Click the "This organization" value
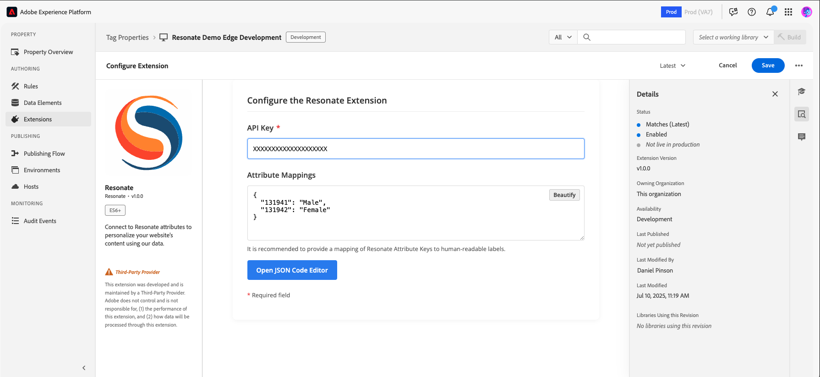The image size is (820, 377). 659,194
